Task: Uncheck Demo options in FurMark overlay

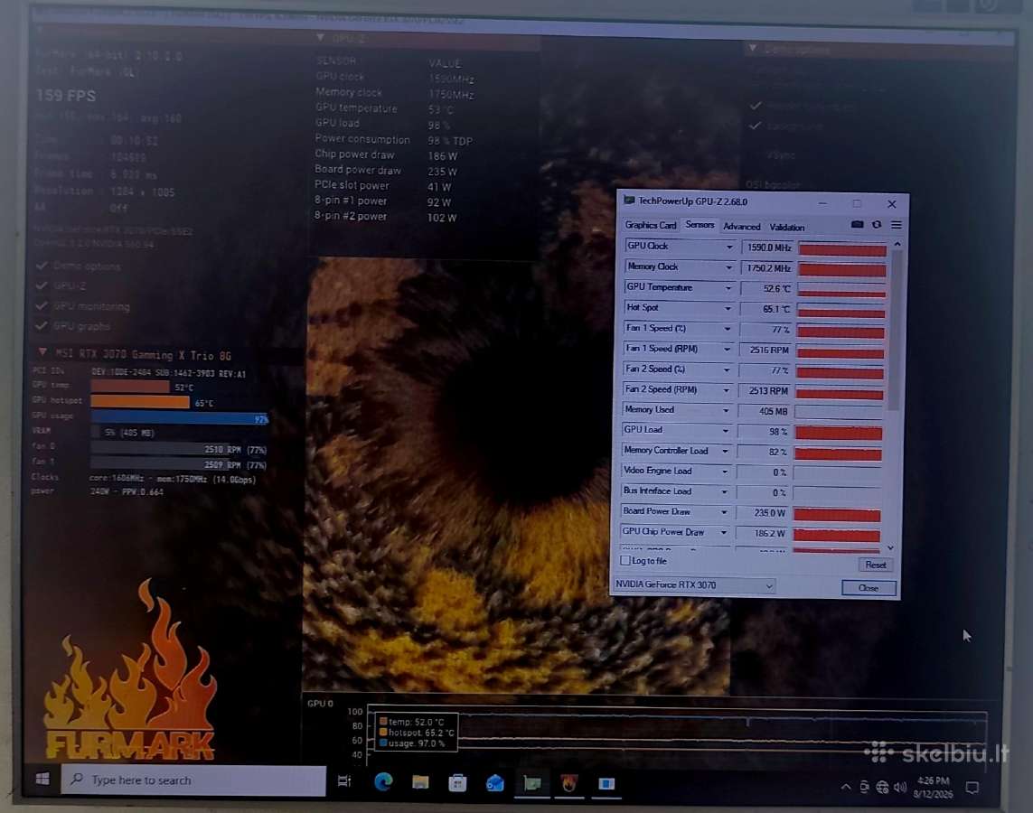Action: click(x=42, y=266)
